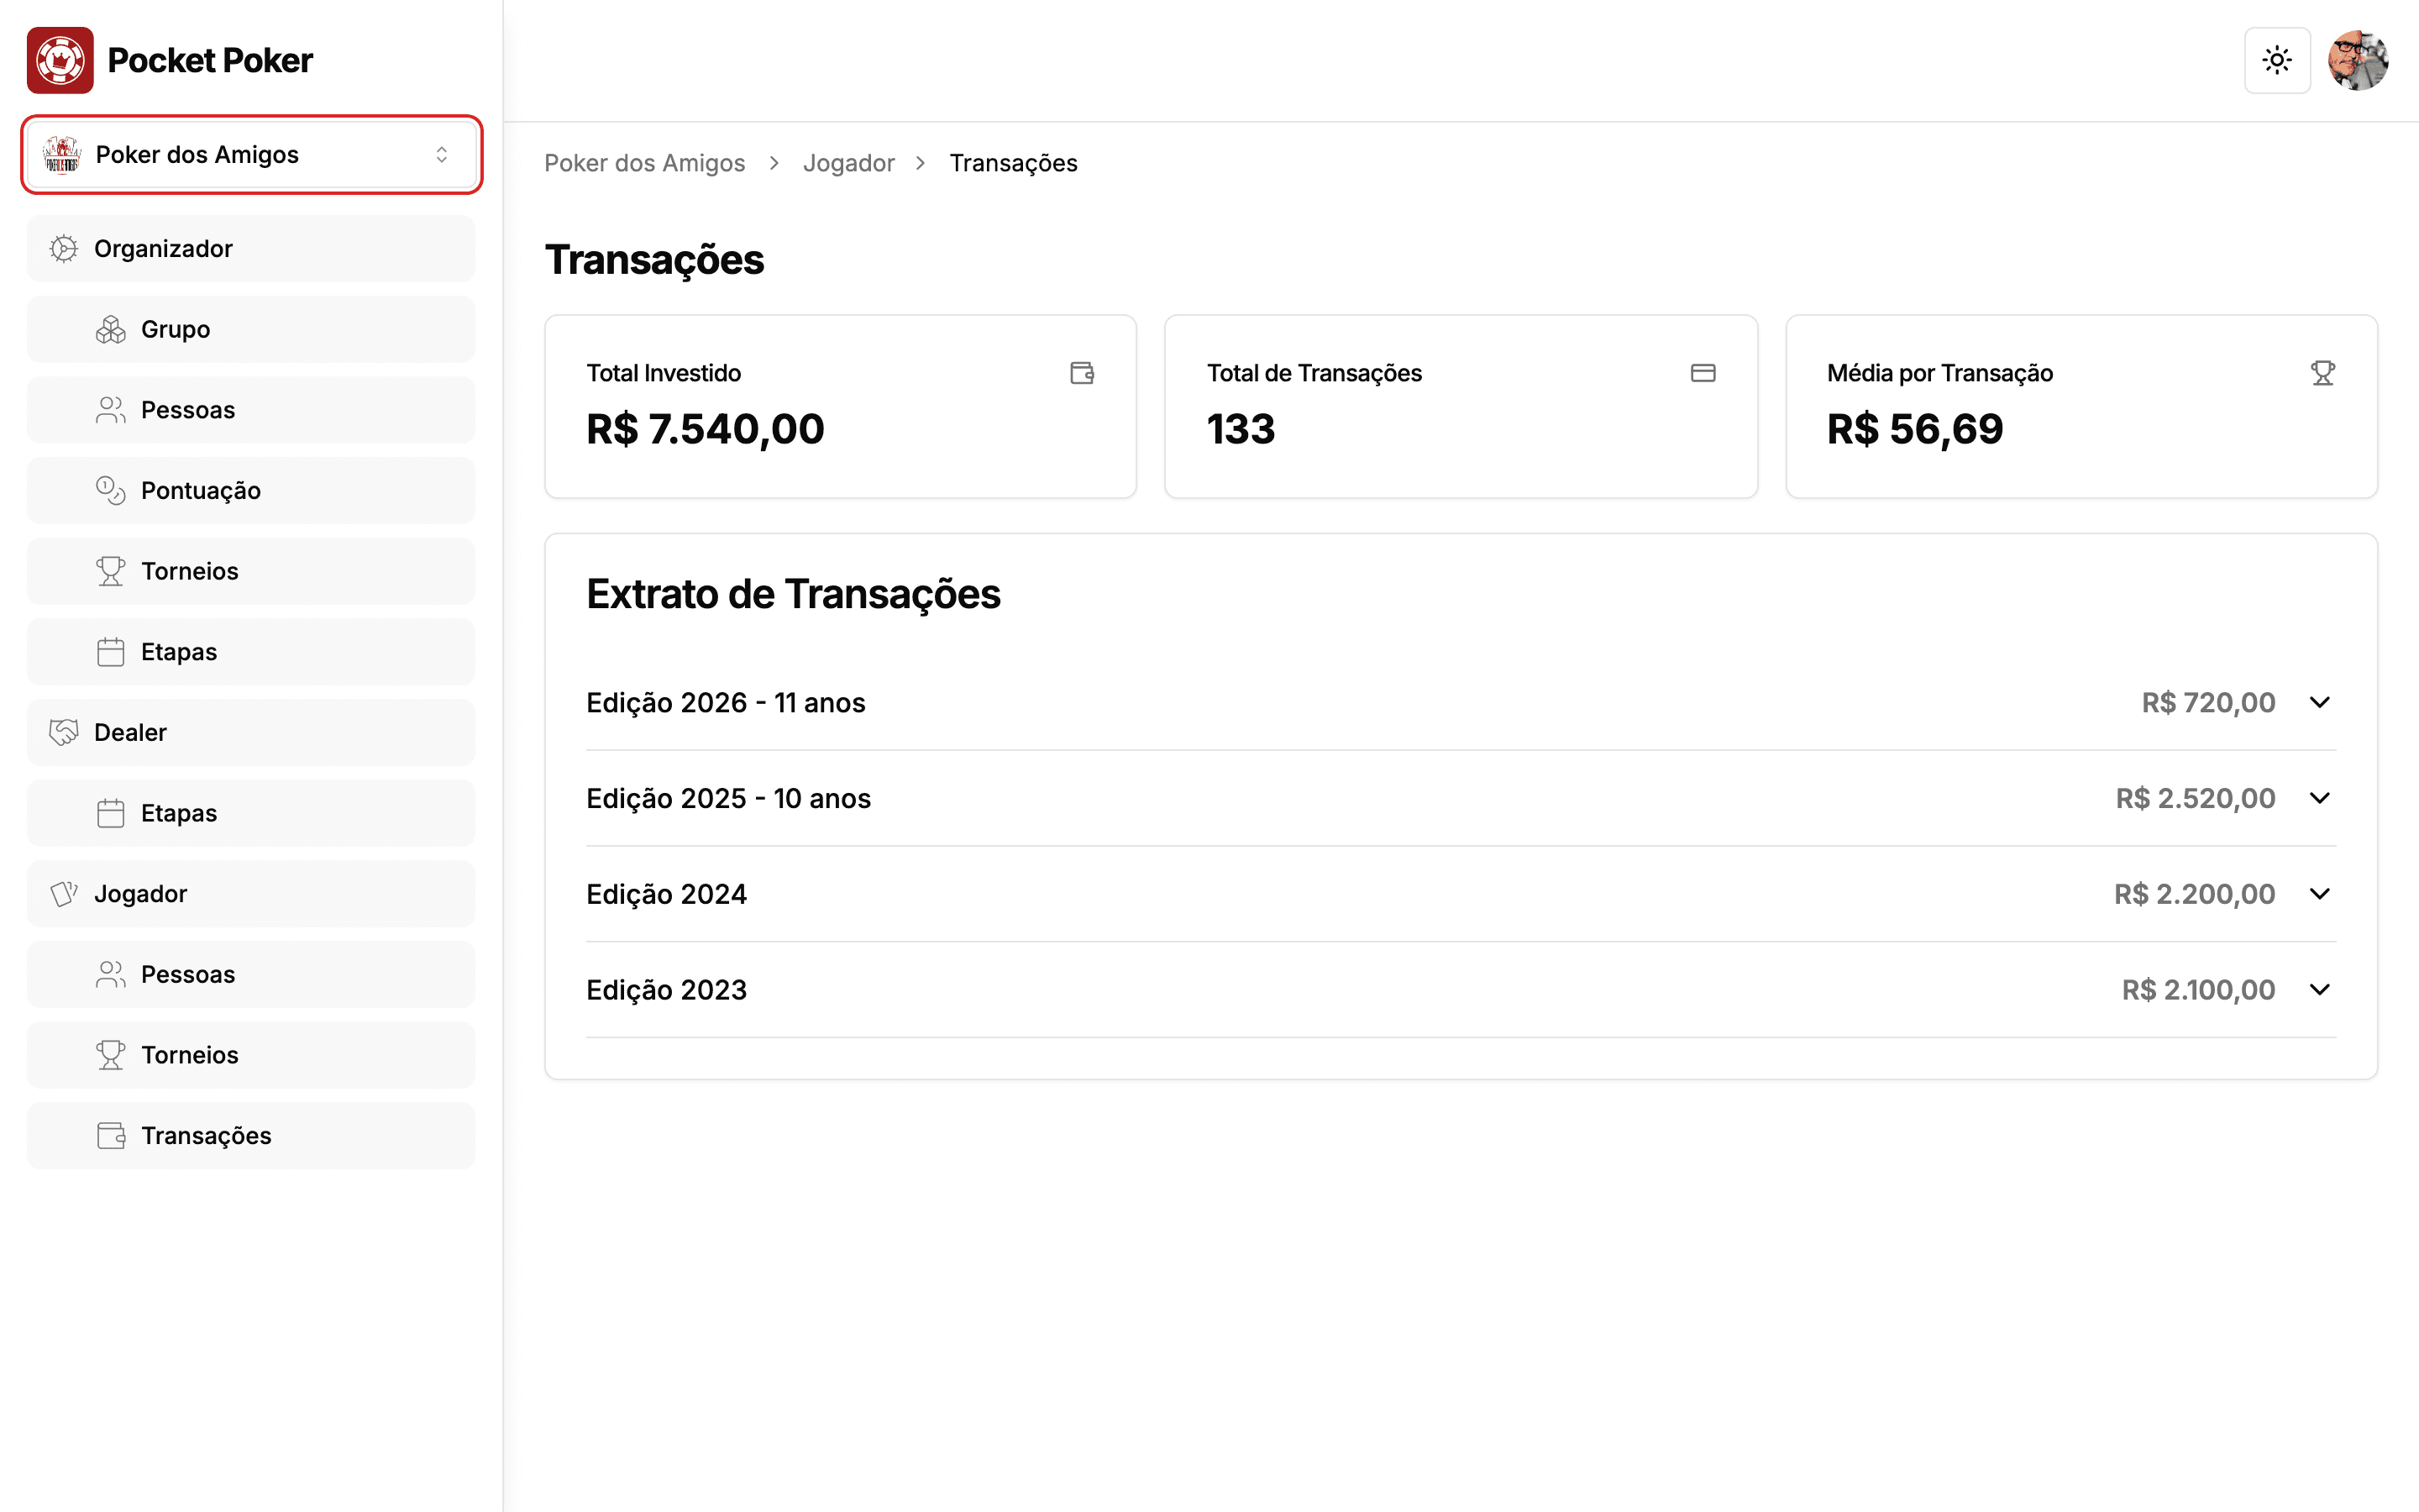Expand Edição 2026 - 11 anos row

[1461, 703]
